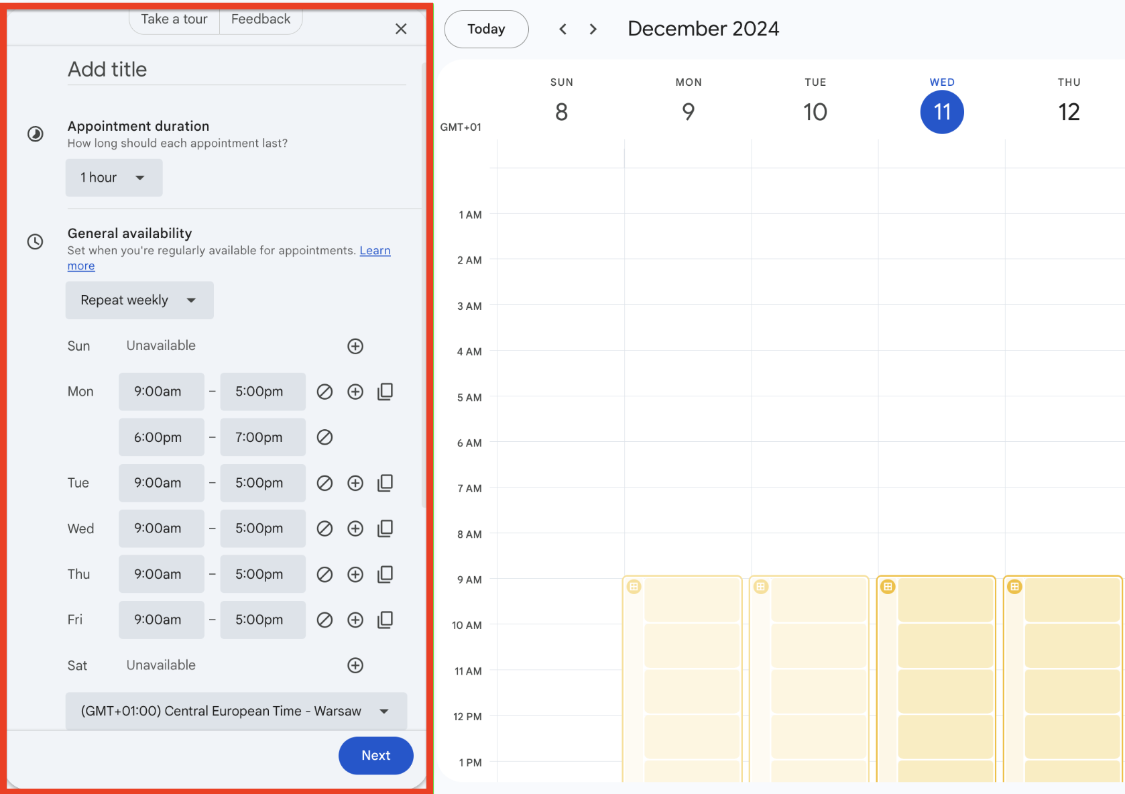Mark Wednesday as unavailable
Image resolution: width=1125 pixels, height=794 pixels.
324,528
